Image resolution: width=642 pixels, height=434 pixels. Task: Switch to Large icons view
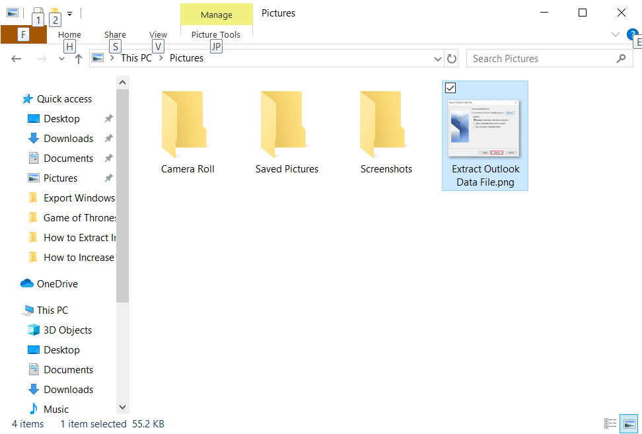[x=629, y=424]
